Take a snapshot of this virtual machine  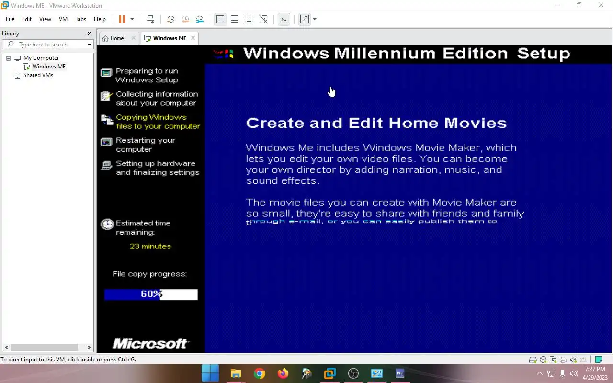coord(170,19)
